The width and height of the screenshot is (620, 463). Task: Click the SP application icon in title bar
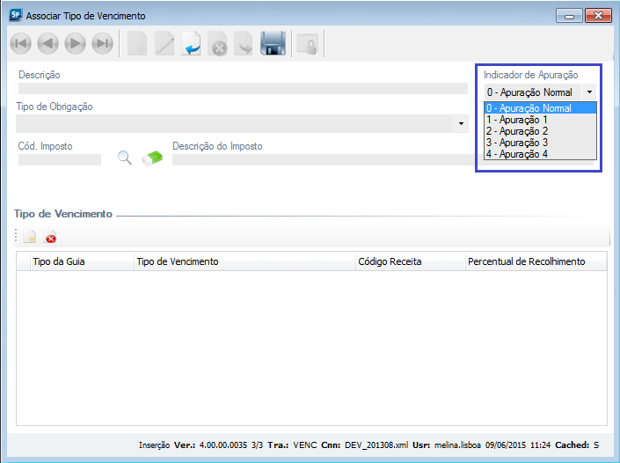point(16,16)
